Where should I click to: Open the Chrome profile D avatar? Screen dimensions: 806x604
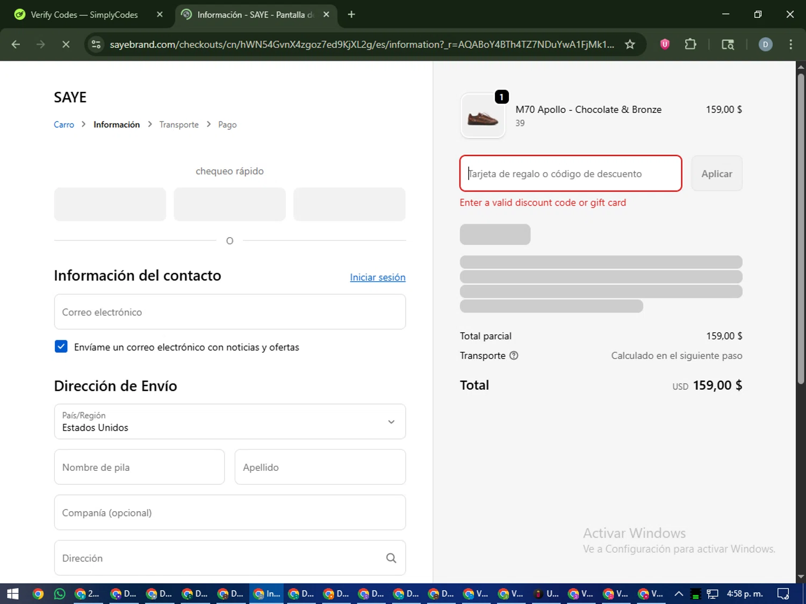pos(765,45)
